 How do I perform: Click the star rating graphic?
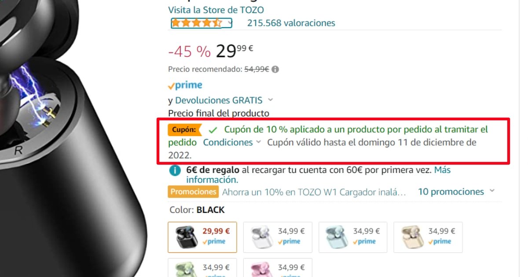(x=197, y=23)
